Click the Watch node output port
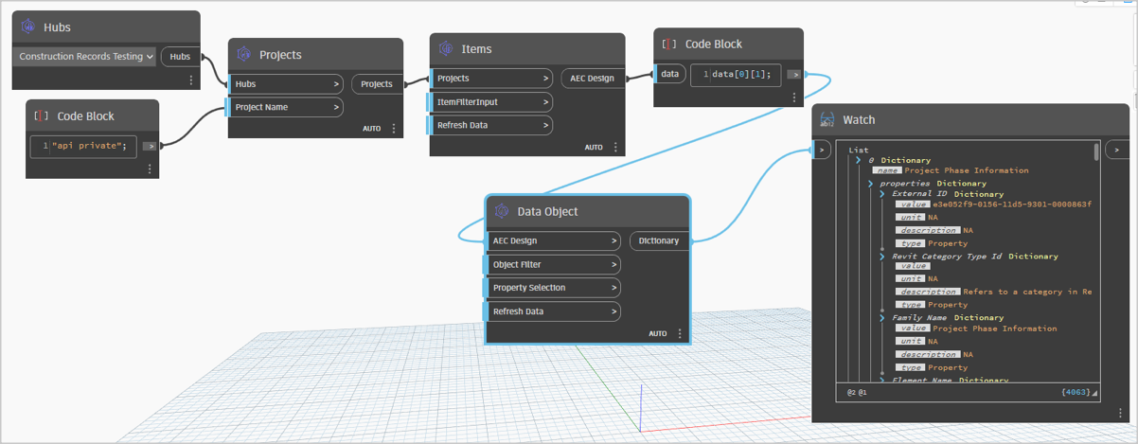Viewport: 1138px width, 444px height. point(1117,150)
